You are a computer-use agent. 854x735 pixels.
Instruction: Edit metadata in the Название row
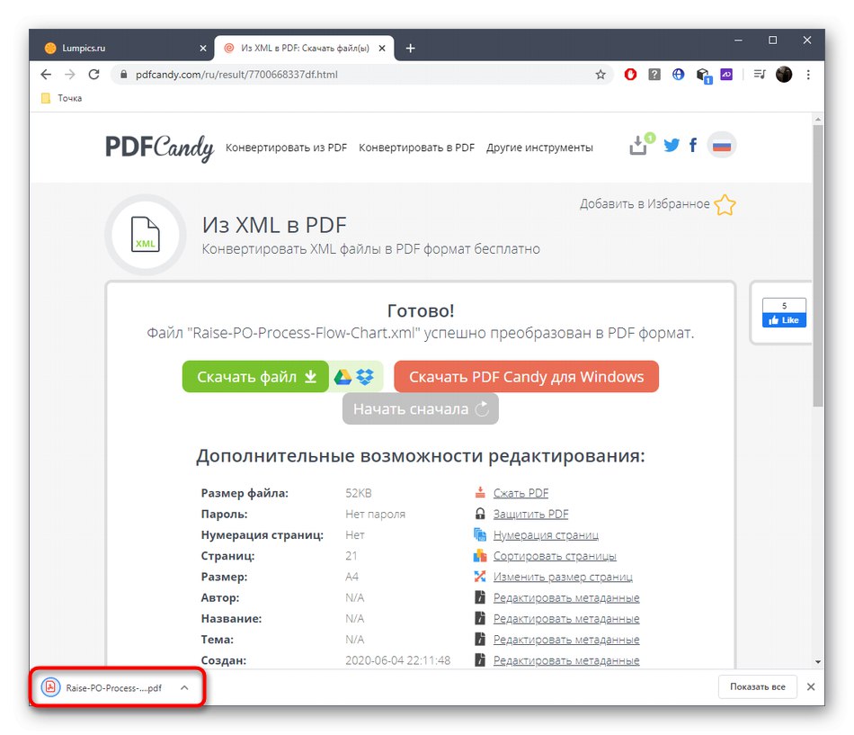click(x=565, y=618)
